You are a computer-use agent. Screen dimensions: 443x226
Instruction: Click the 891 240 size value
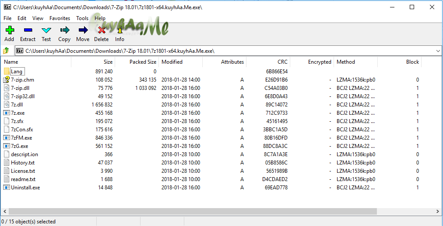coord(104,72)
